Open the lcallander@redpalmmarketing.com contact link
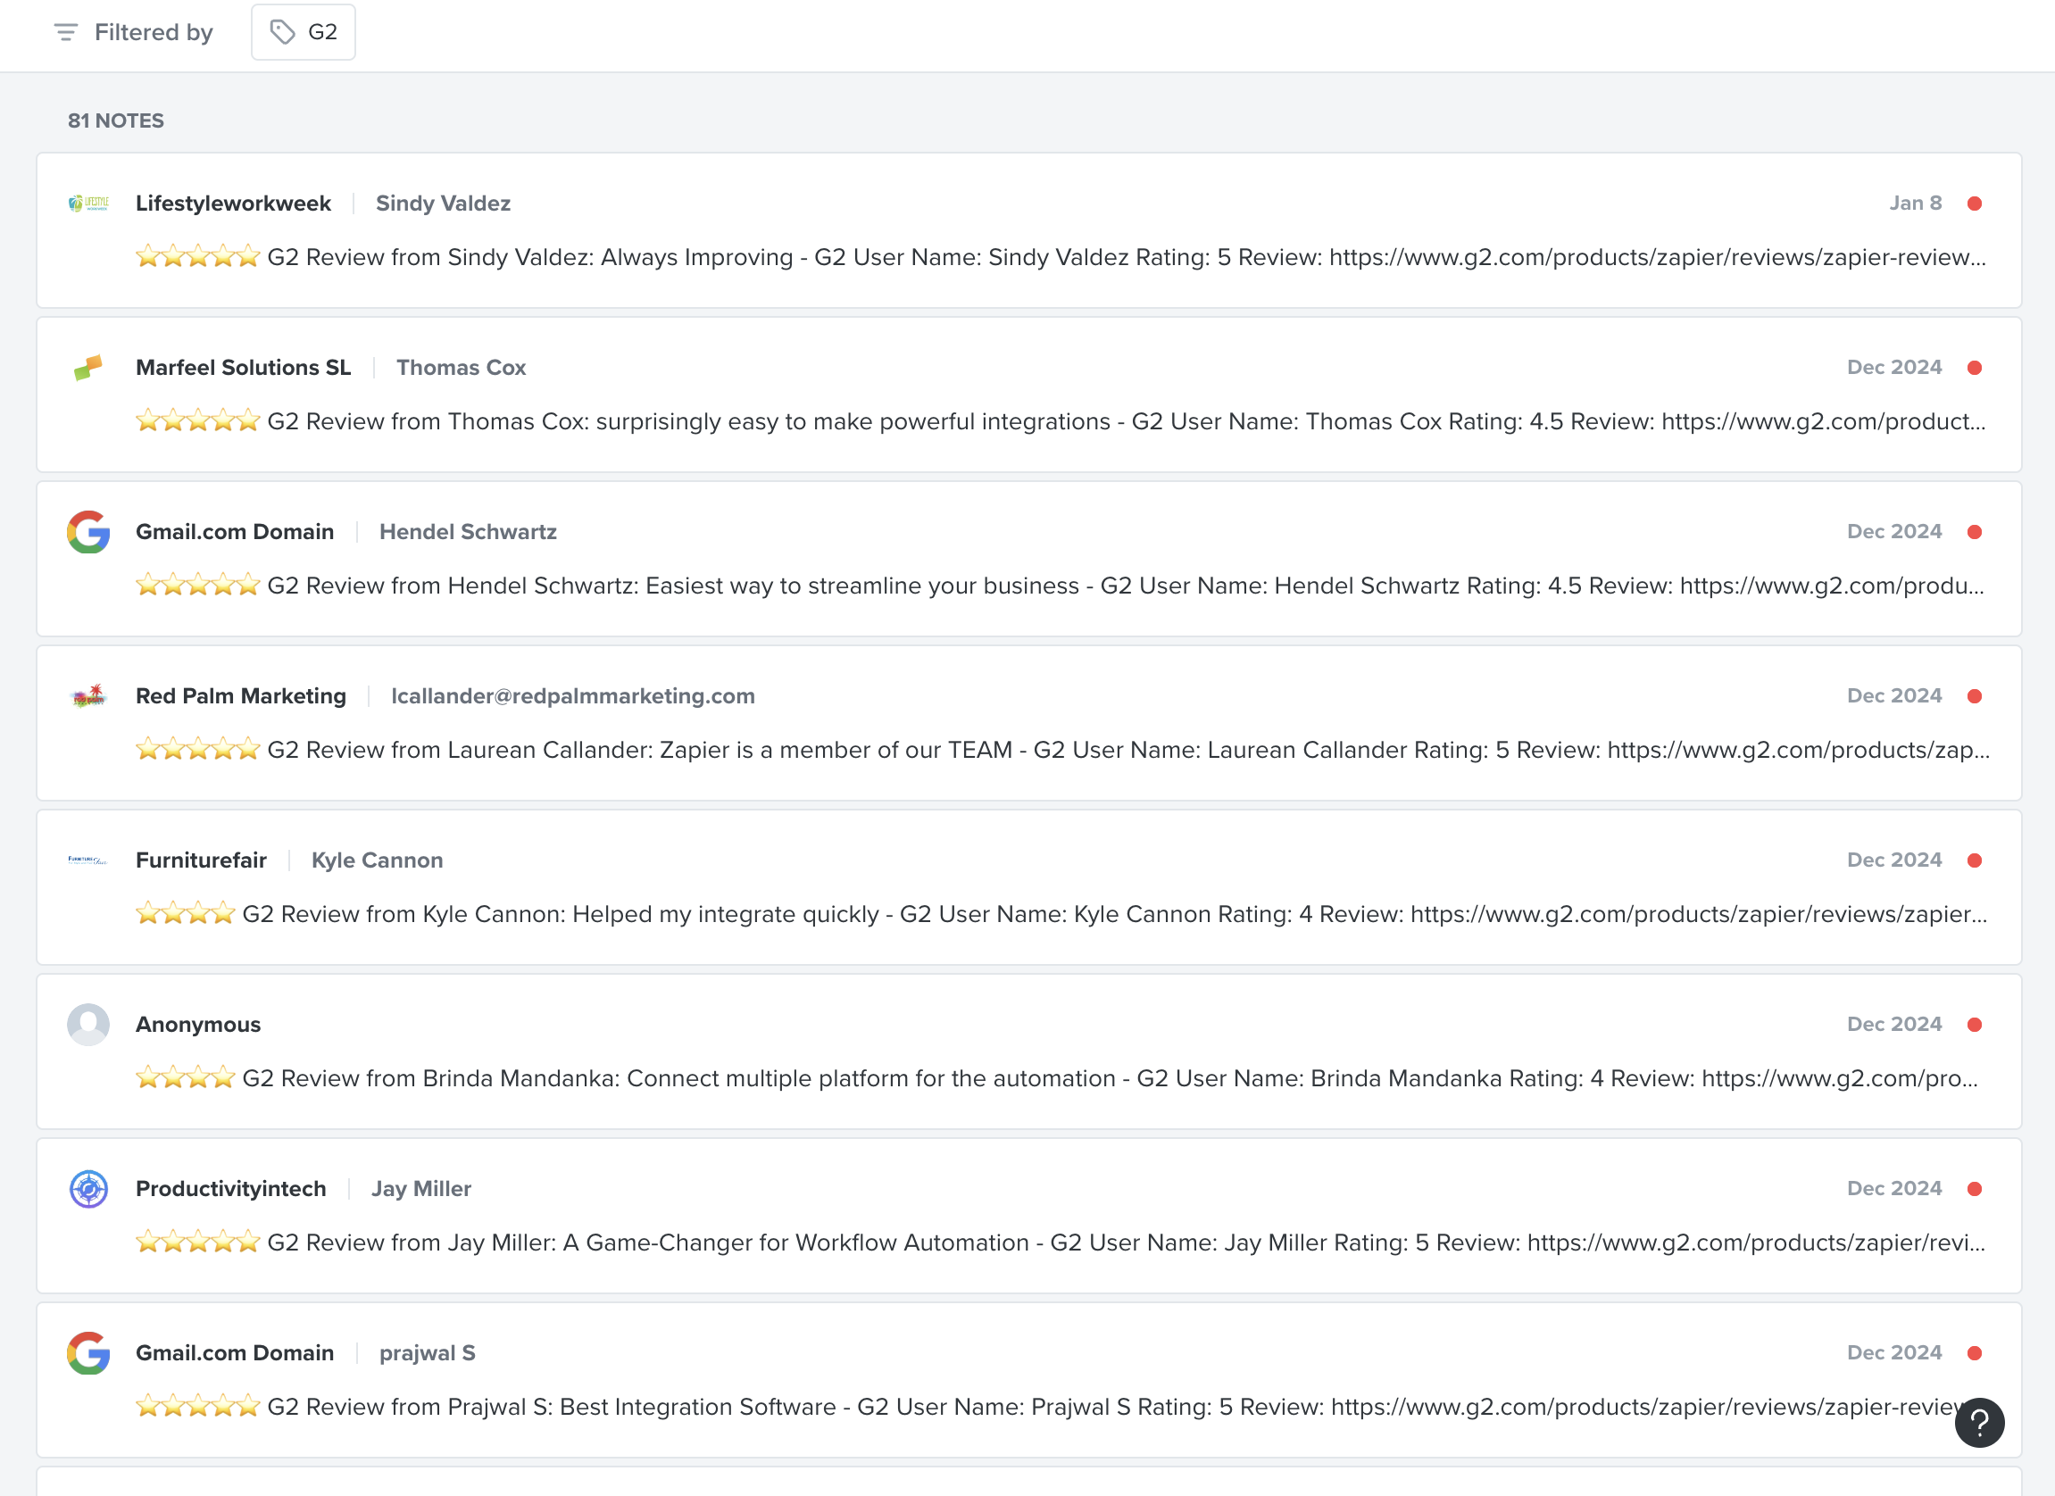Image resolution: width=2055 pixels, height=1496 pixels. click(x=572, y=696)
